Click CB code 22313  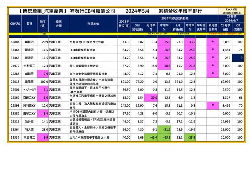click(15, 121)
